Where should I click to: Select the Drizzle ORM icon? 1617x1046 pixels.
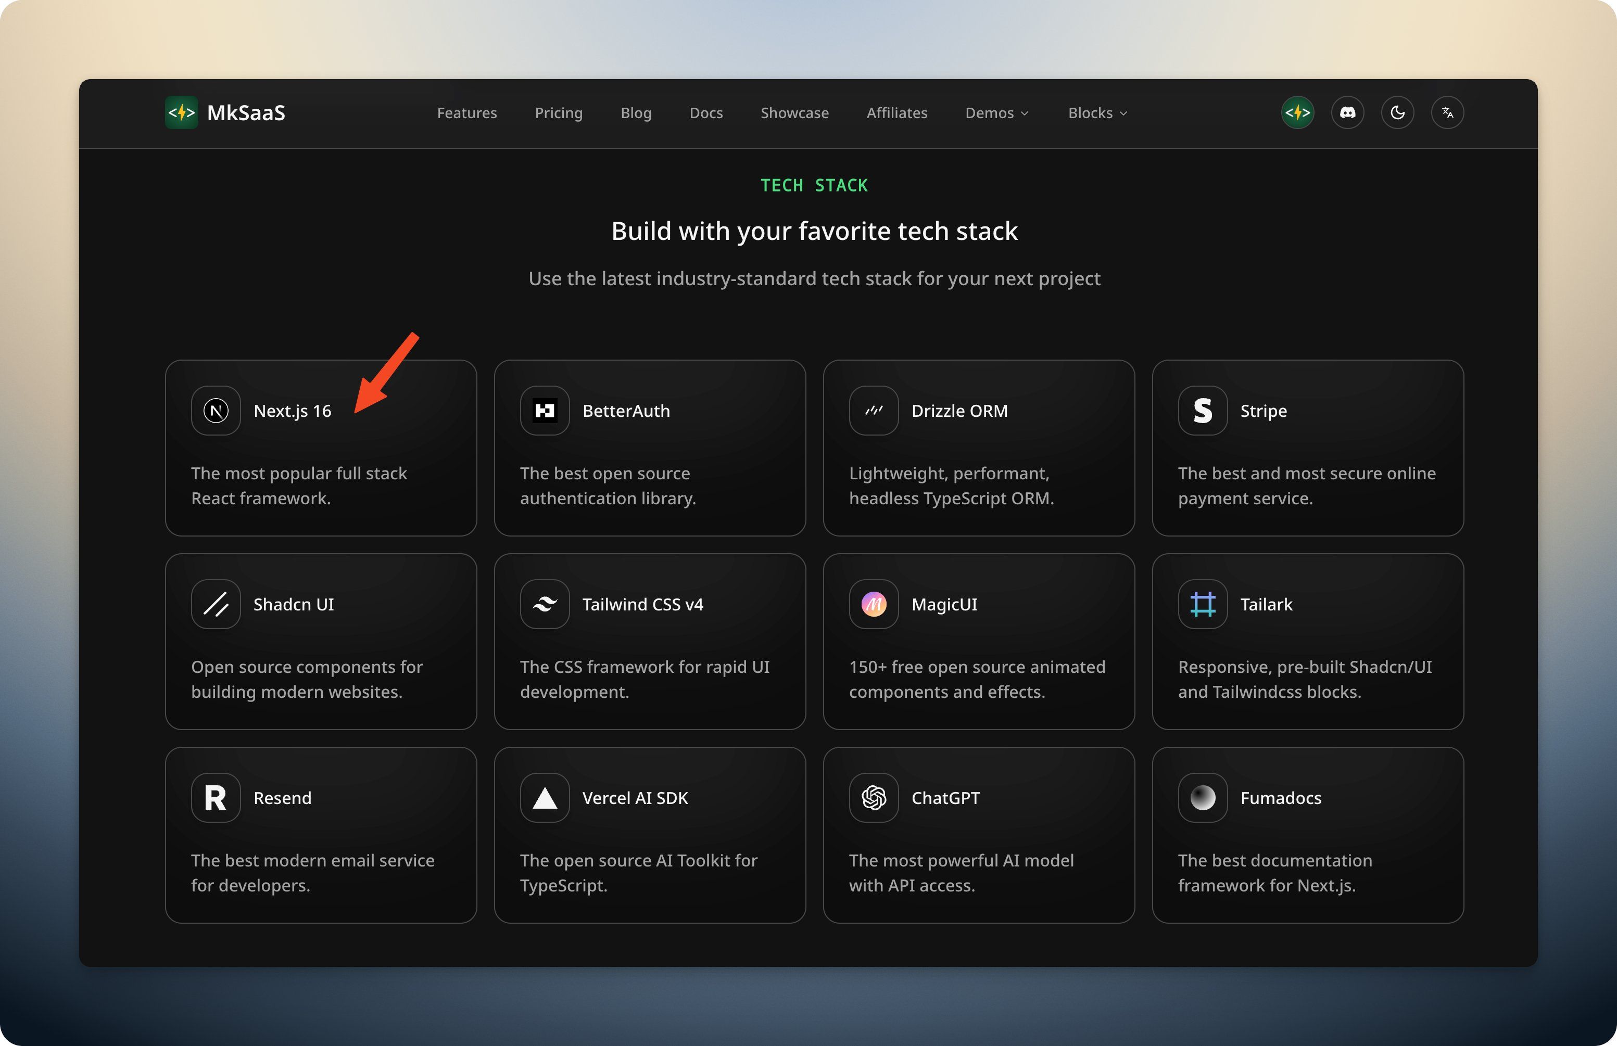pyautogui.click(x=874, y=411)
